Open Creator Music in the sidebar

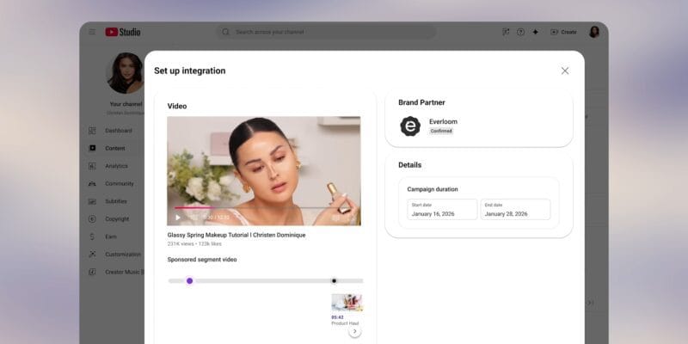(x=115, y=272)
